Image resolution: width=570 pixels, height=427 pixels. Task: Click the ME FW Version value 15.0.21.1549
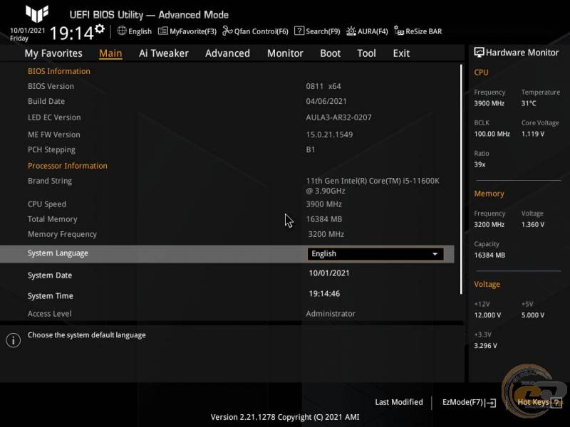click(329, 135)
